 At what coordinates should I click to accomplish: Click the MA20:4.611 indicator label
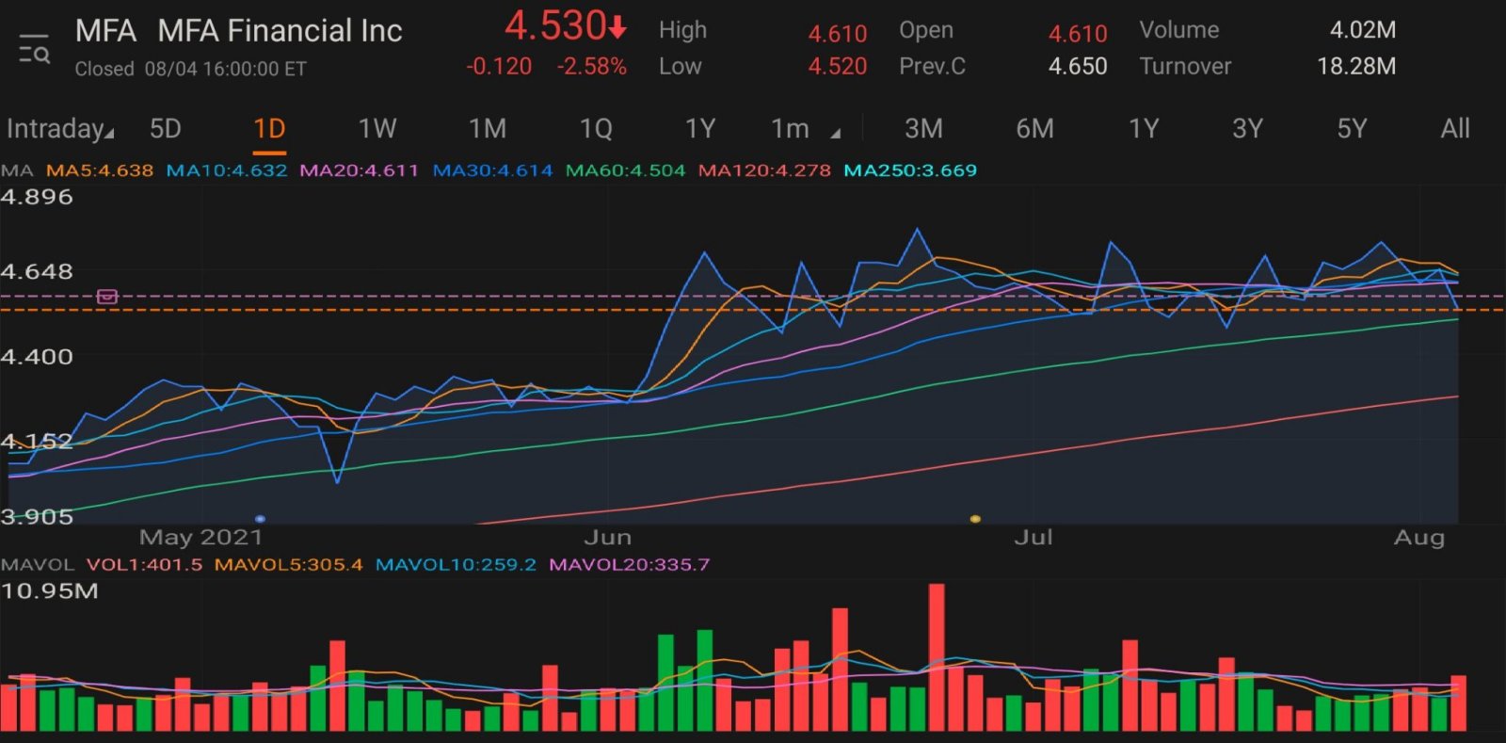tap(359, 170)
